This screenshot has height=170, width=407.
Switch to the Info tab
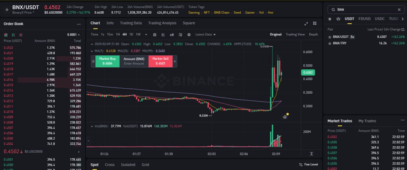tap(110, 23)
